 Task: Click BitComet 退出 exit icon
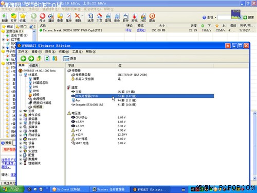click(152, 17)
